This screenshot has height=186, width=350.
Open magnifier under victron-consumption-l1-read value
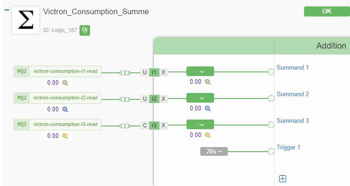[65, 83]
